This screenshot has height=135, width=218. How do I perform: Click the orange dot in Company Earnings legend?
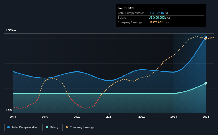(67, 127)
